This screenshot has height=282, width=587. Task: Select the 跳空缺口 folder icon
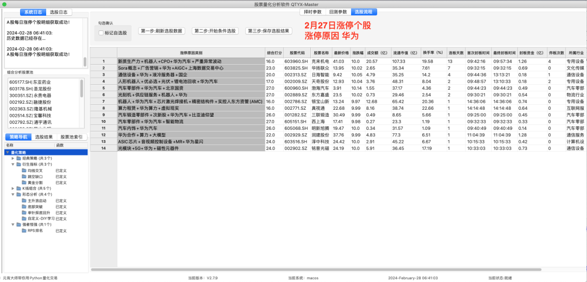tap(24, 177)
